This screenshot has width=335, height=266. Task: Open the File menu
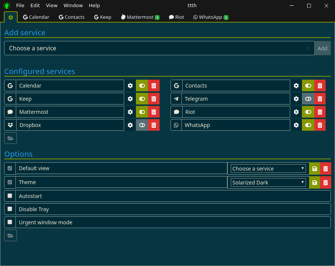tap(20, 6)
